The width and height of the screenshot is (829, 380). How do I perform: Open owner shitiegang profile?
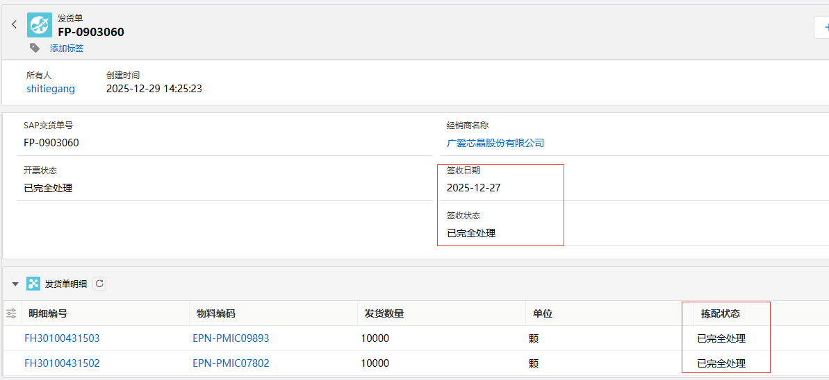tap(51, 89)
